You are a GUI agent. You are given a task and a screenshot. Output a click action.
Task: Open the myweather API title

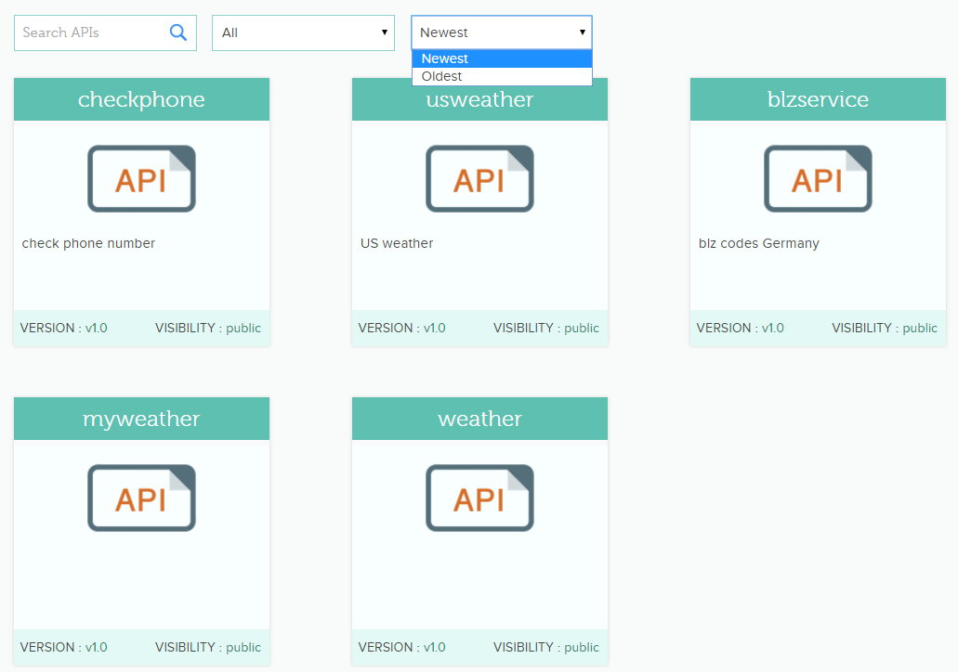[141, 419]
